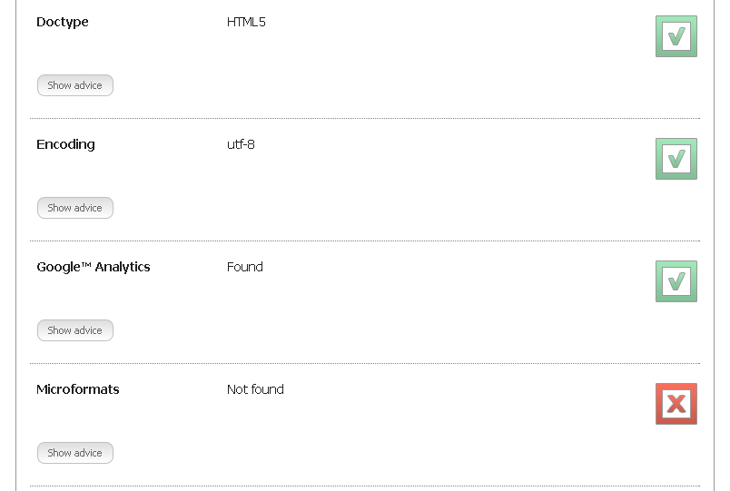
Task: Click the Not found result text
Action: click(x=255, y=389)
